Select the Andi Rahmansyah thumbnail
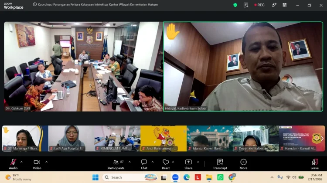 (x=163, y=139)
